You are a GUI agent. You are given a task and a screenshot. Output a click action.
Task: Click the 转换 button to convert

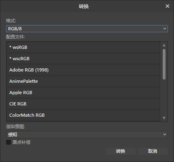tap(121, 151)
